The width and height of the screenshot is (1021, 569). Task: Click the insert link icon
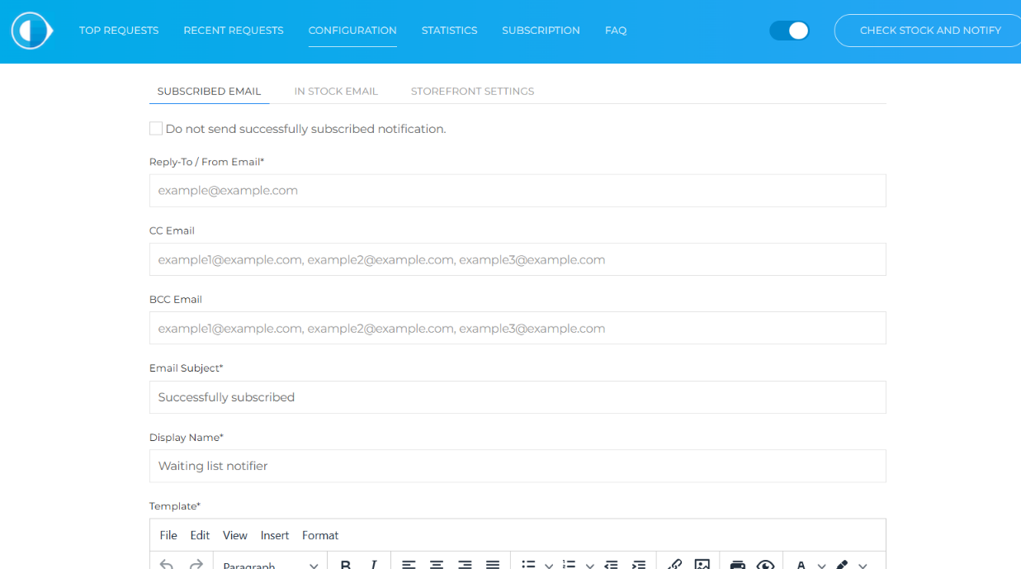[674, 565]
